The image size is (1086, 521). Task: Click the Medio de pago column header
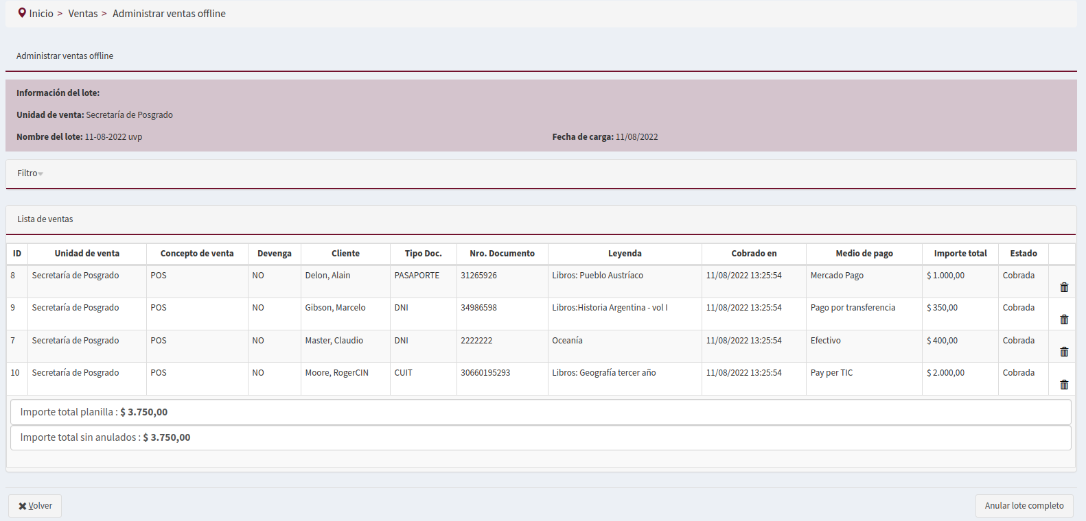click(864, 254)
